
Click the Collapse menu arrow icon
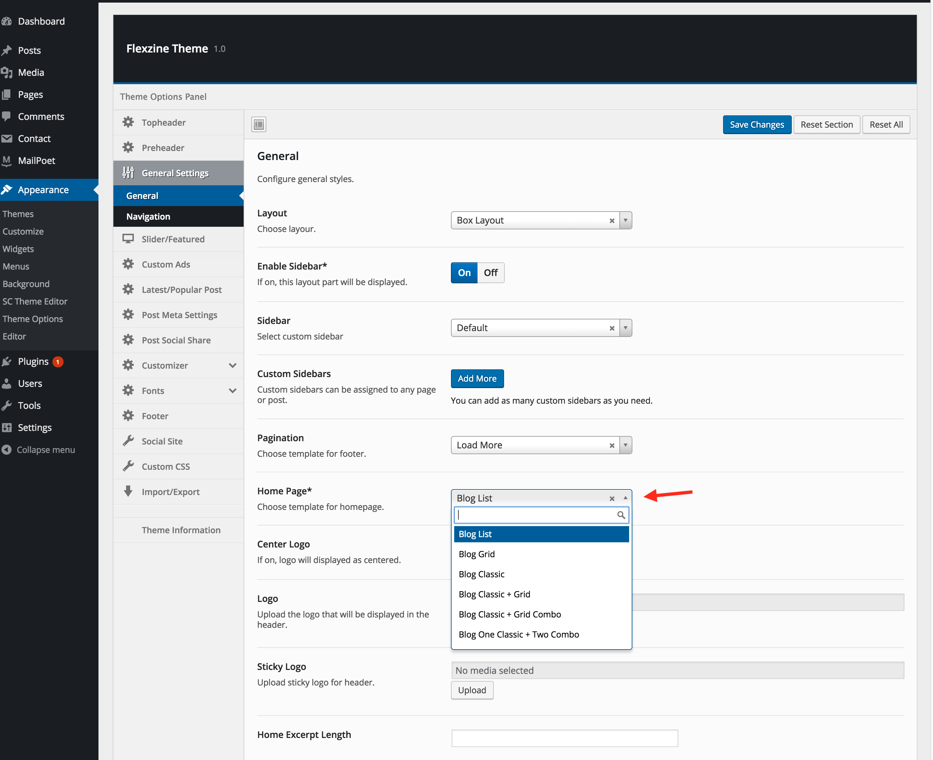click(6, 450)
